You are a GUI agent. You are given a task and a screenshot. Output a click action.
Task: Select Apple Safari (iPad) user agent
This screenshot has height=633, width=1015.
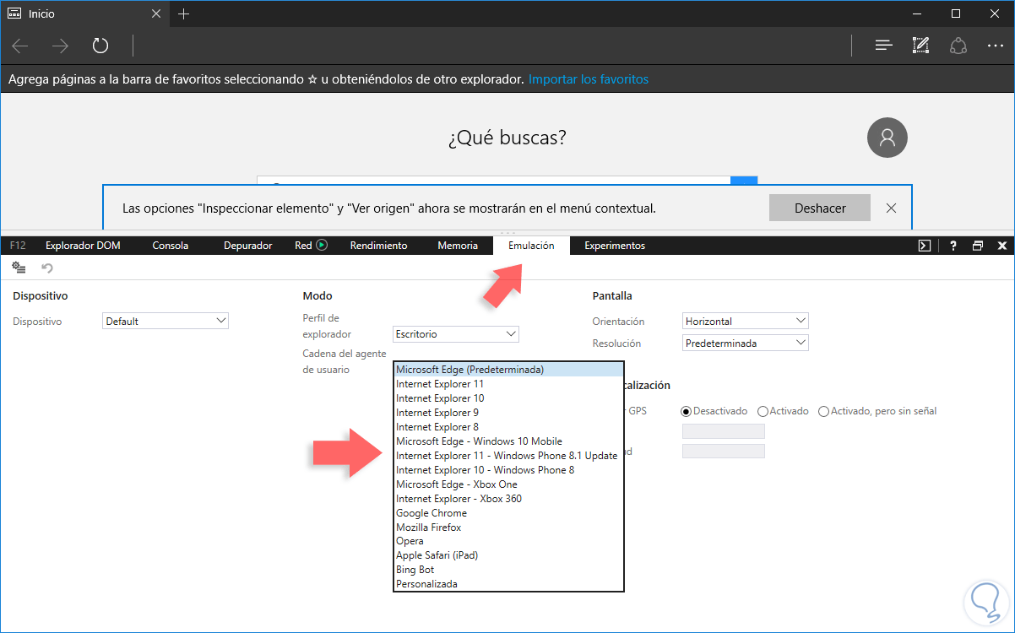click(508, 555)
